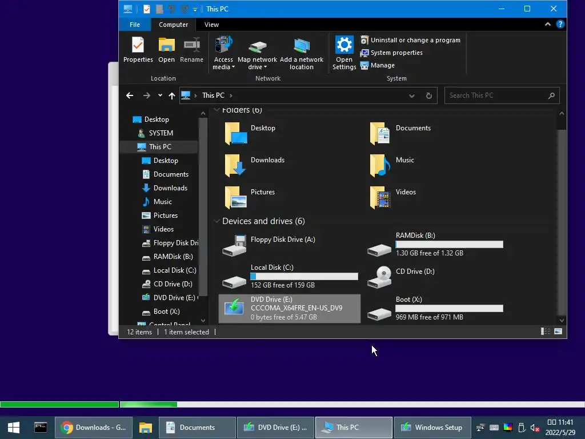This screenshot has width=585, height=439.
Task: Collapse the ribbon with the caret
Action: click(x=548, y=24)
